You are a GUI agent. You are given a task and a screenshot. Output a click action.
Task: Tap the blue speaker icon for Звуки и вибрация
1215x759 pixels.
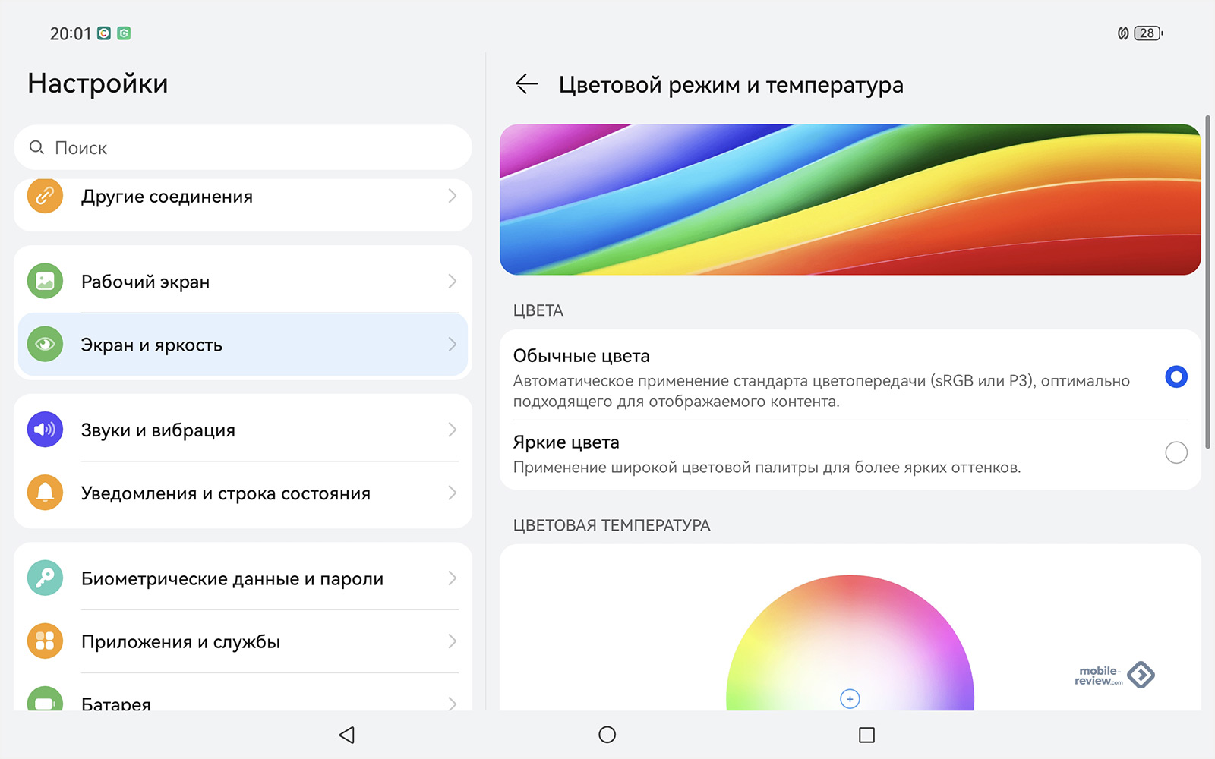click(x=45, y=430)
